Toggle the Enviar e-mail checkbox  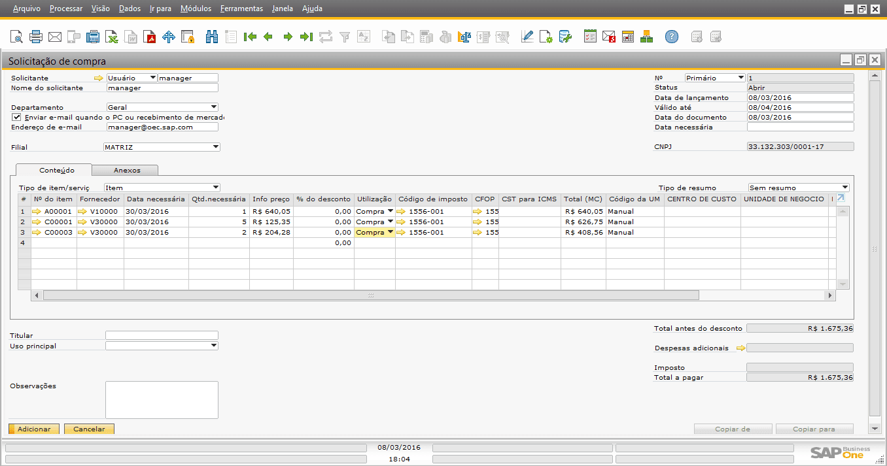16,117
